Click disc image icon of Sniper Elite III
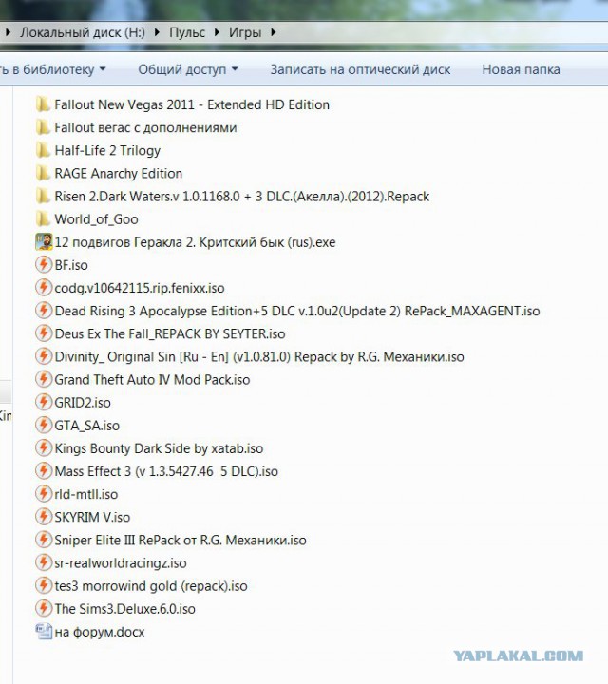608x684 pixels. tap(44, 540)
